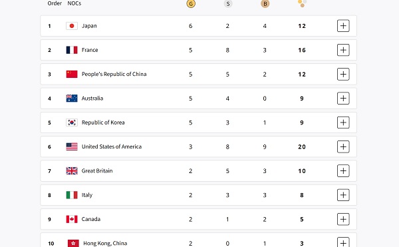Click the NOCs column header
The image size is (399, 247).
pos(74,3)
